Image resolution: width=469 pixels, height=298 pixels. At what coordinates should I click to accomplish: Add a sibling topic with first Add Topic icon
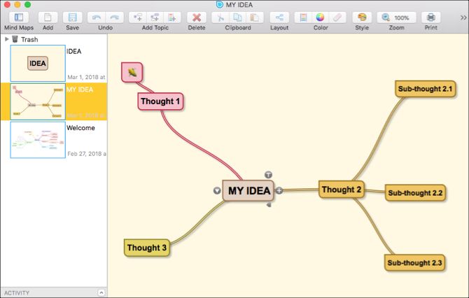(138, 17)
